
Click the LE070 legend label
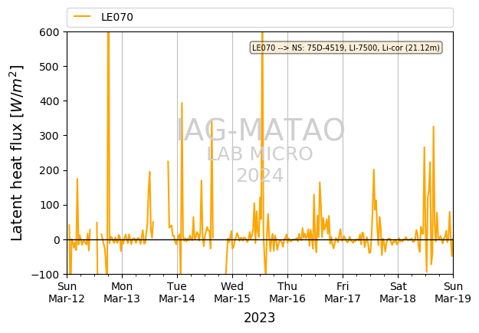point(117,17)
